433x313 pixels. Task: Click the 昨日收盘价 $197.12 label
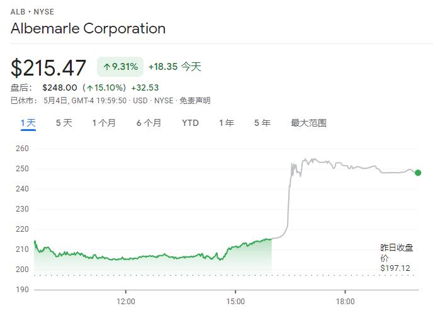395,258
